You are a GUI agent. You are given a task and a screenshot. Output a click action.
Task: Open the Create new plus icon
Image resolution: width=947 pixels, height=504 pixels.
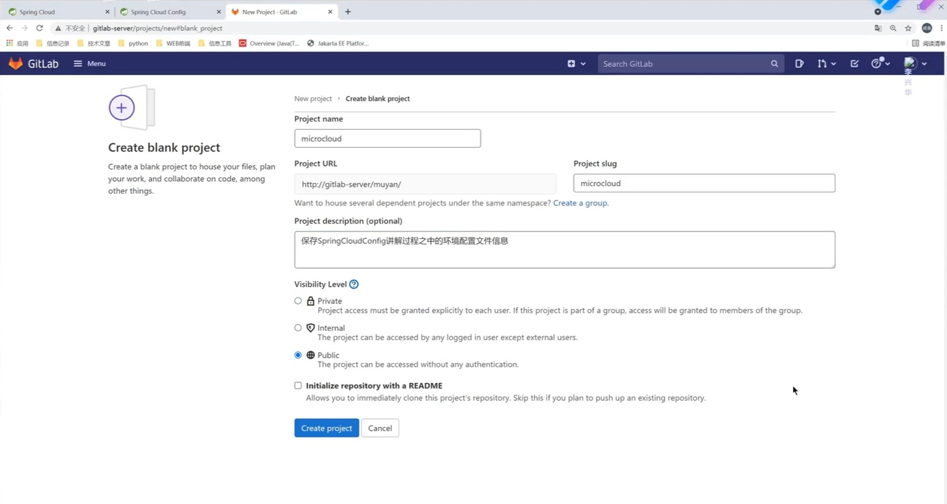coord(571,63)
